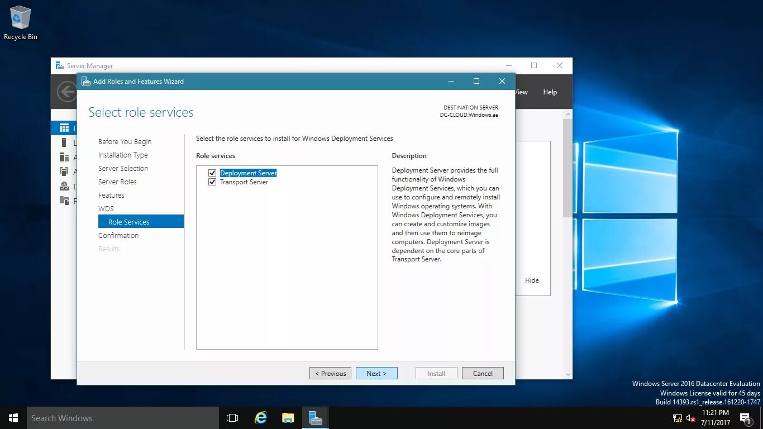Maximize the Server Manager window
Viewport: 763px width, 429px height.
click(534, 65)
